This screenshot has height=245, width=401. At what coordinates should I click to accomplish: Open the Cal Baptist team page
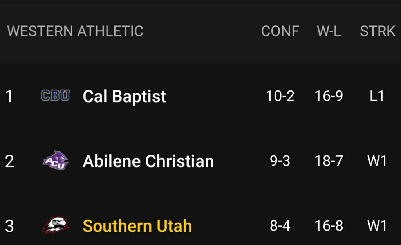[124, 96]
